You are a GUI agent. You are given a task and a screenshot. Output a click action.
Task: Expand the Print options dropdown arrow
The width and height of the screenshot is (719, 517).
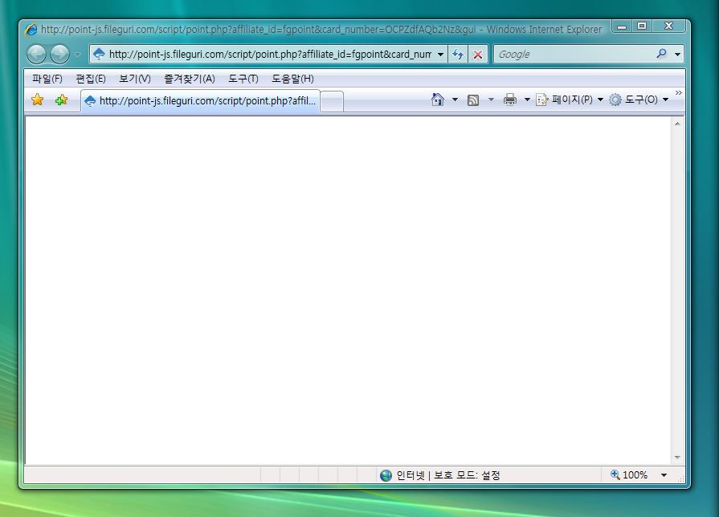pos(527,100)
